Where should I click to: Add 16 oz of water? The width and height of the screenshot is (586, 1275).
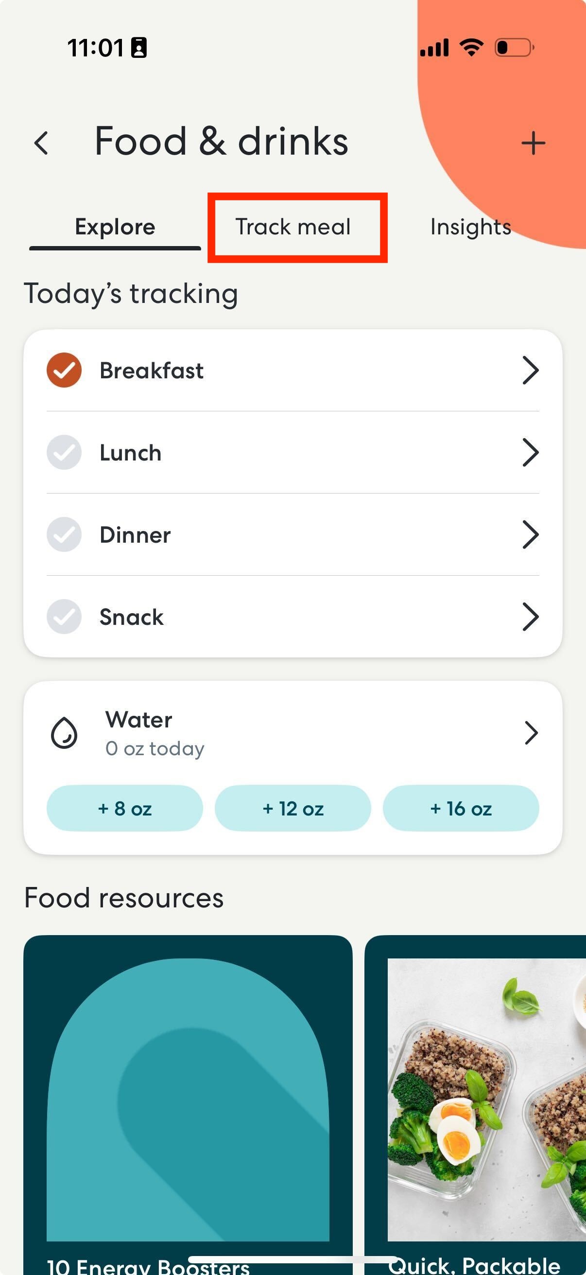[x=461, y=808]
